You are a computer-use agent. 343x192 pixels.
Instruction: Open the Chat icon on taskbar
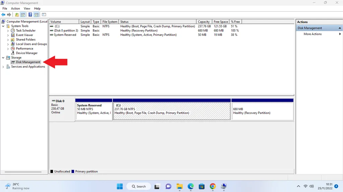168,186
